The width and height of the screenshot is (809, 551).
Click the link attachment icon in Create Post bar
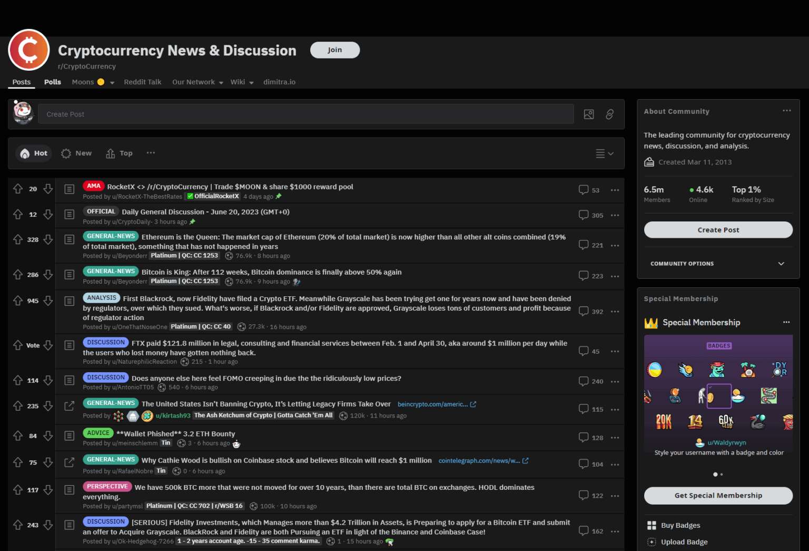pos(609,114)
